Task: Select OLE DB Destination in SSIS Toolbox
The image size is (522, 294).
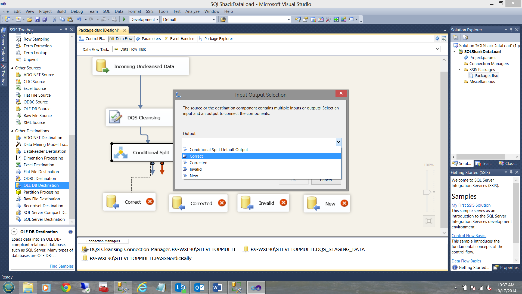Action: pos(41,185)
